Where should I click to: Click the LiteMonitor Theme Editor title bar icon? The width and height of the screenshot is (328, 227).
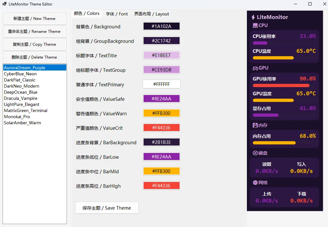(4, 5)
